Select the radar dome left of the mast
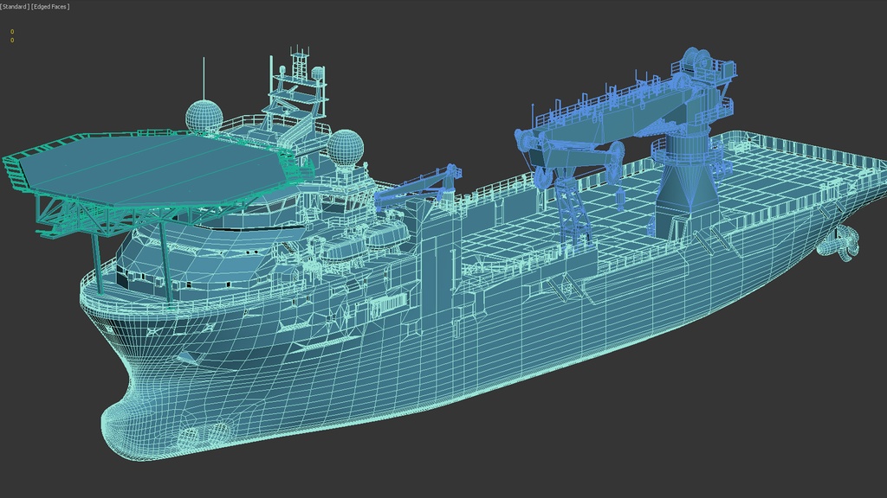 (204, 117)
